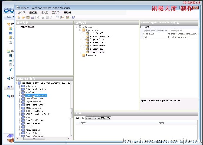The width and height of the screenshot is (203, 145).
Task: Click the Copy toolbar icon
Action: [x=42, y=17]
